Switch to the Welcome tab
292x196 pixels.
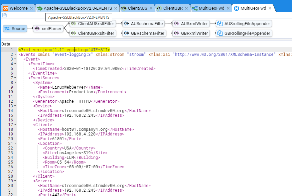tap(16, 8)
